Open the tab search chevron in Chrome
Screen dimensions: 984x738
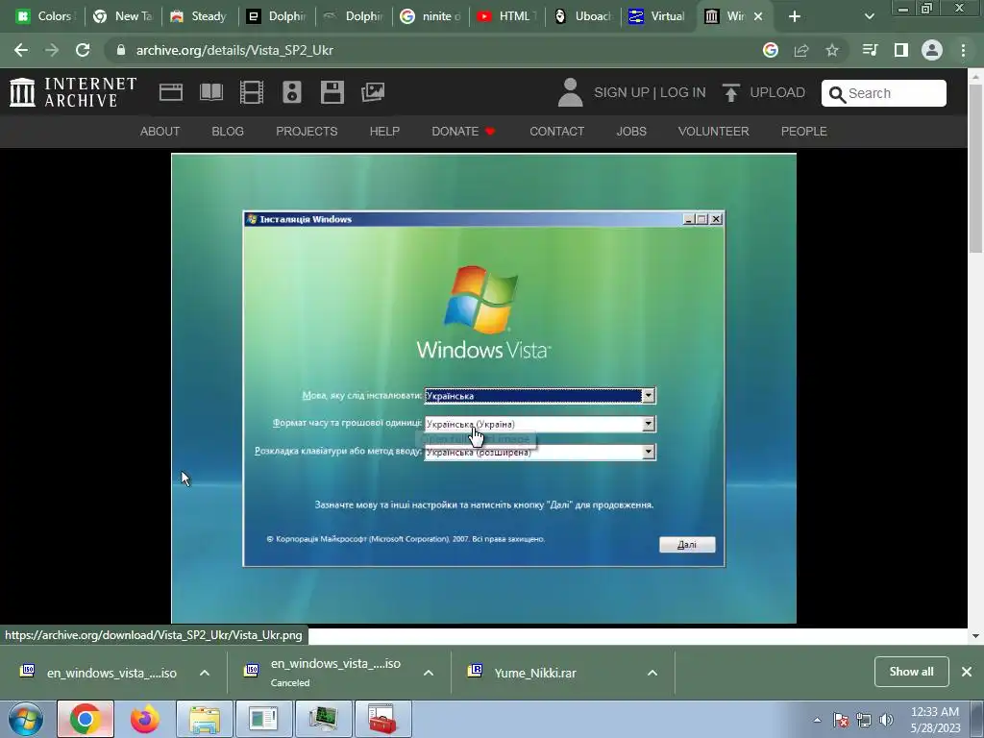[x=869, y=16]
